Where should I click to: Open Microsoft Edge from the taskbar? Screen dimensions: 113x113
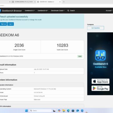[x=68, y=110]
